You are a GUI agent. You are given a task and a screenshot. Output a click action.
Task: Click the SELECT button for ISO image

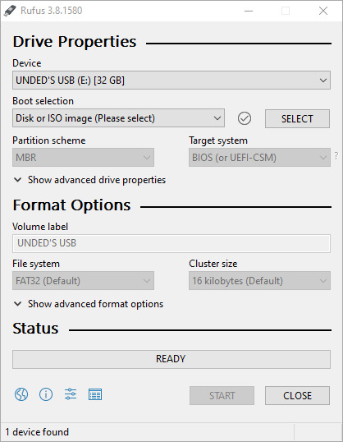tap(297, 118)
